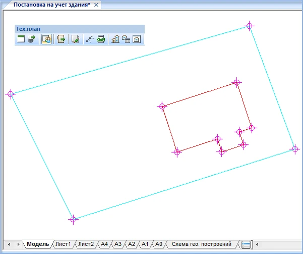Switch to the A0 layout tab
The image size is (303, 254).
click(x=158, y=244)
